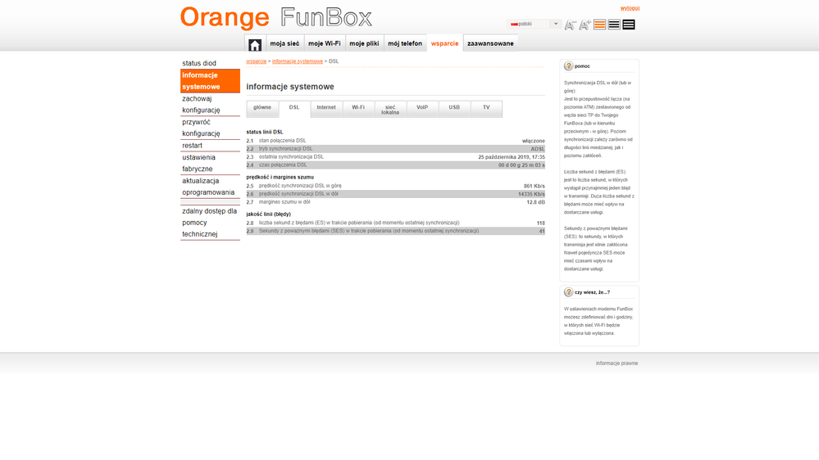Open the moja sieć menu
The image size is (819, 460).
[x=284, y=43]
